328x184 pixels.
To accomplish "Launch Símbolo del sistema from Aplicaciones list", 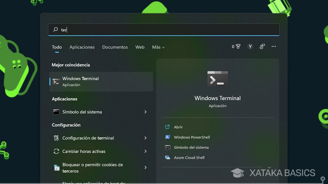I will [x=83, y=112].
